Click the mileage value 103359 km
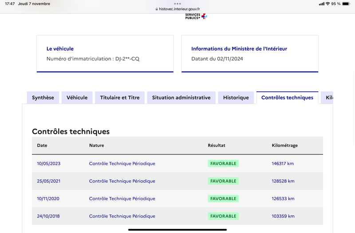Image resolution: width=355 pixels, height=233 pixels. pyautogui.click(x=283, y=216)
